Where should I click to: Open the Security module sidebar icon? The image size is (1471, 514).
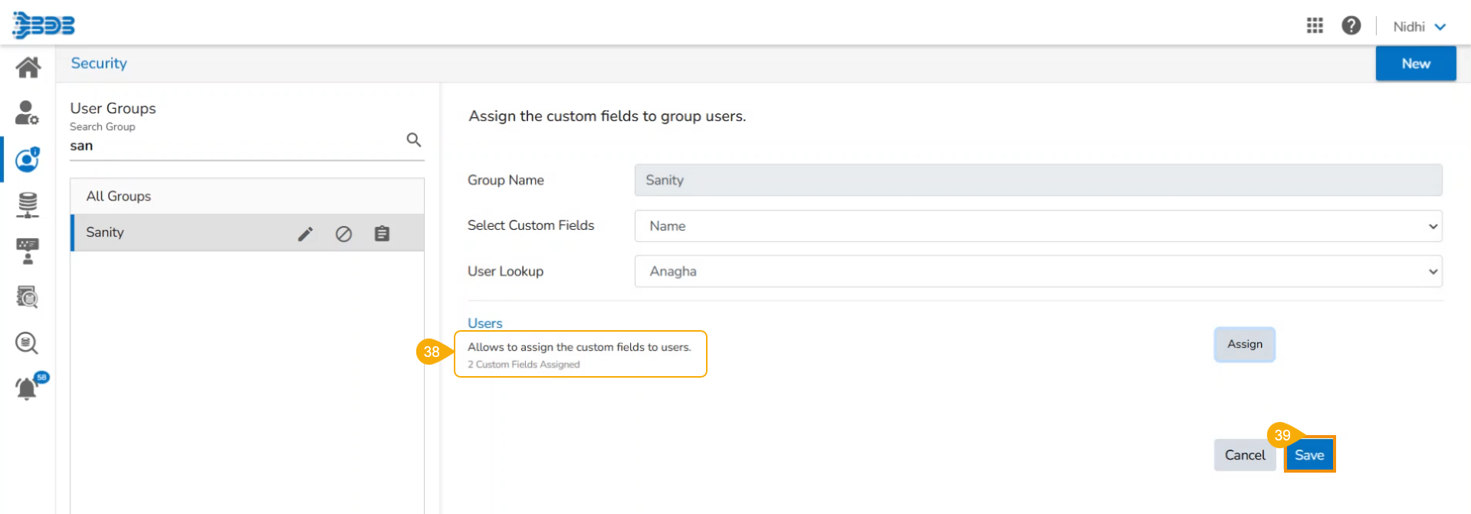pyautogui.click(x=27, y=159)
